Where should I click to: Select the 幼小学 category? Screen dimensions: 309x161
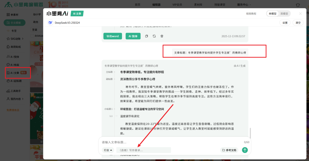point(37,14)
